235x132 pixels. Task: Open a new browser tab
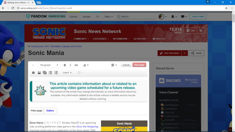point(39,3)
